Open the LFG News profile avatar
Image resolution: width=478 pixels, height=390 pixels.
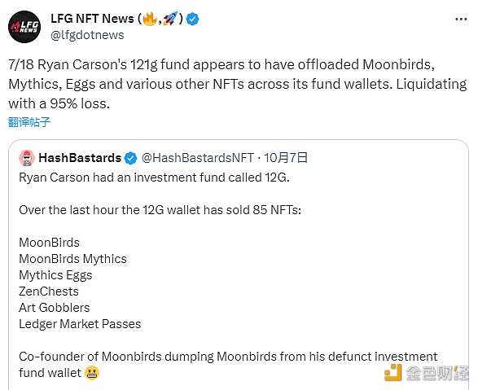24,27
